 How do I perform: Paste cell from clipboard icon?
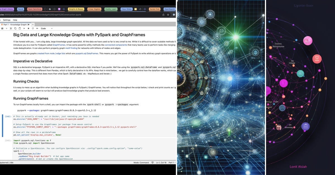[20, 28]
